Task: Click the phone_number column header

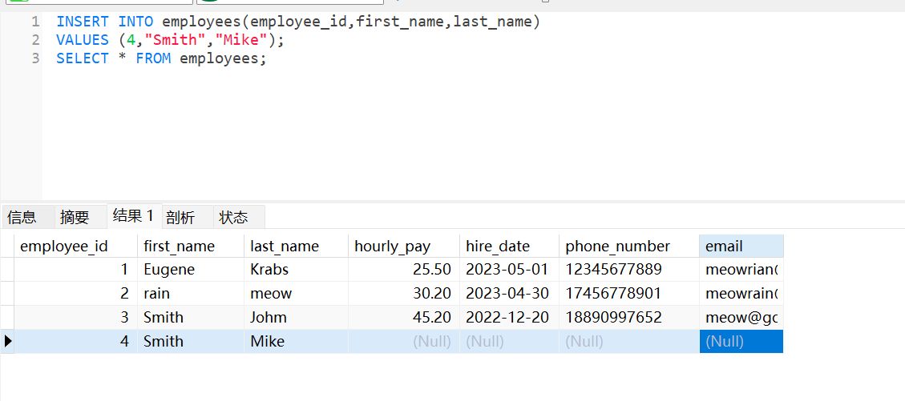Action: coord(617,246)
